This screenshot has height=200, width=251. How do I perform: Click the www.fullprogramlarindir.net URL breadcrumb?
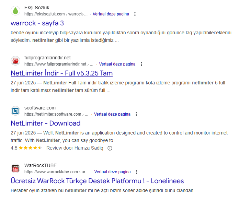pos(59,64)
